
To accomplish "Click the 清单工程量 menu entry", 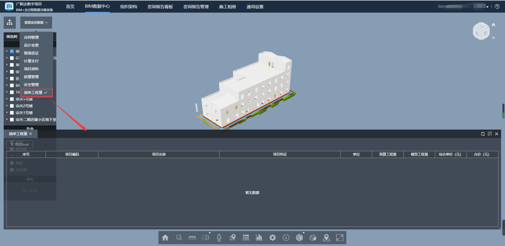I will click(36, 93).
